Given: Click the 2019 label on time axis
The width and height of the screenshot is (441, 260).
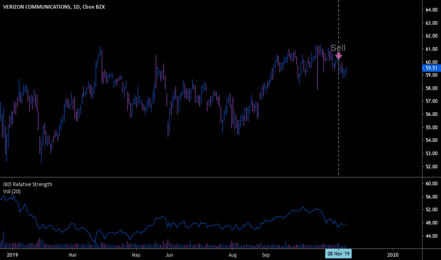Looking at the screenshot, I should click(12, 255).
